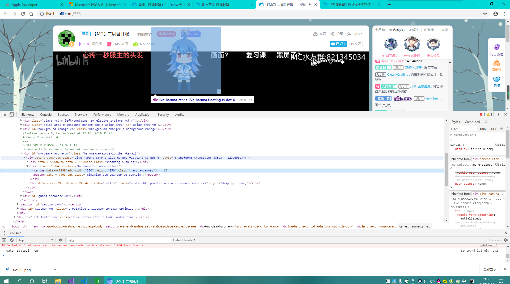
Task: Switch to the Network tab
Action: coord(81,115)
